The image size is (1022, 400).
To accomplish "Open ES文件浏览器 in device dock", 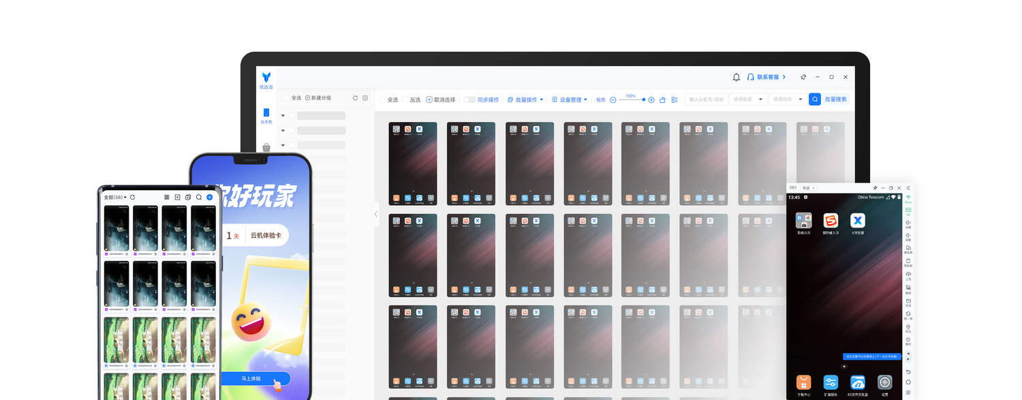I will point(858,385).
